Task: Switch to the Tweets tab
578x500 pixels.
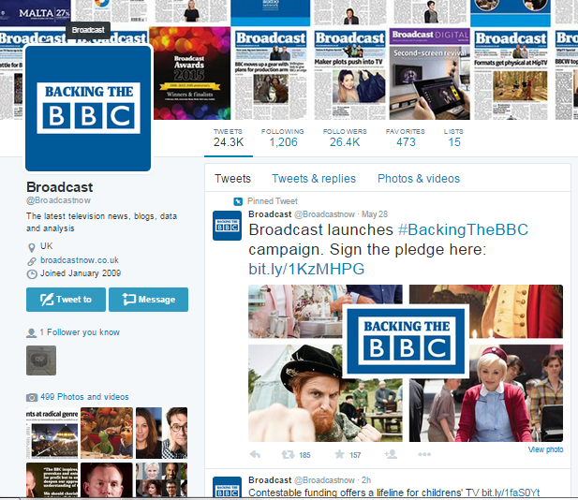Action: coord(232,179)
